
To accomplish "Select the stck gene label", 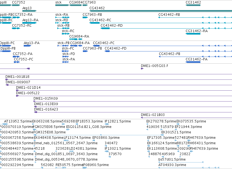I will coord(58,2).
